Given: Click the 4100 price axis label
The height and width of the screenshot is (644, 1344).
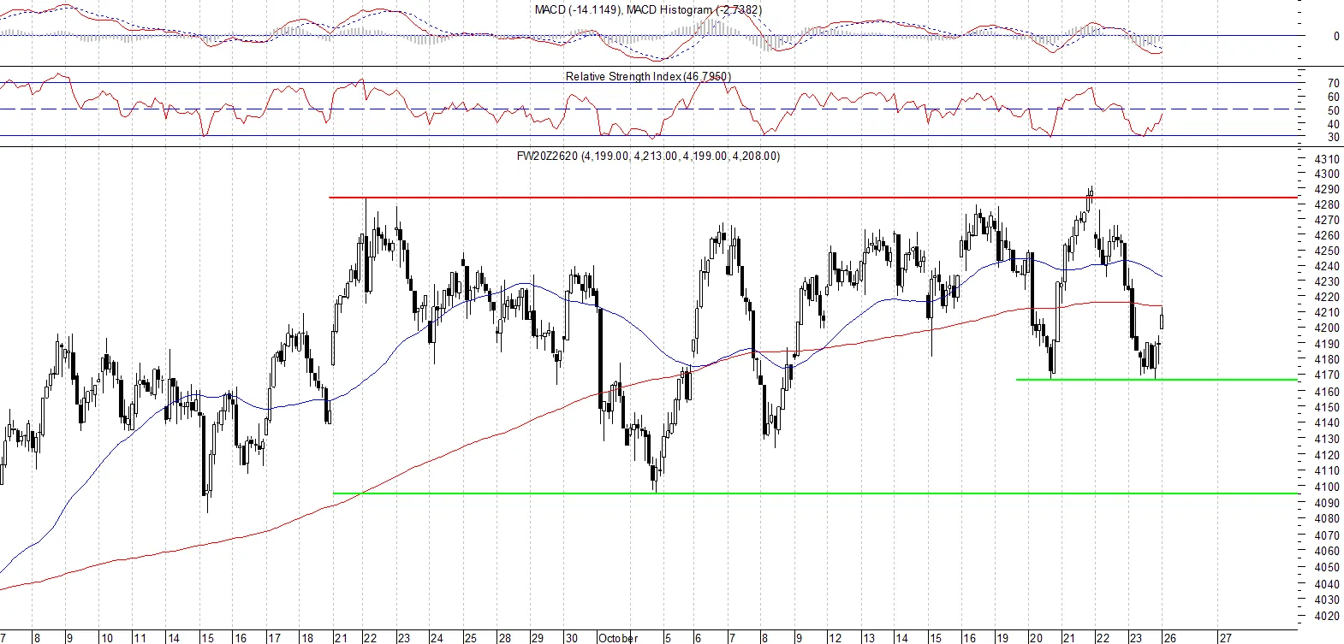Looking at the screenshot, I should [1327, 487].
